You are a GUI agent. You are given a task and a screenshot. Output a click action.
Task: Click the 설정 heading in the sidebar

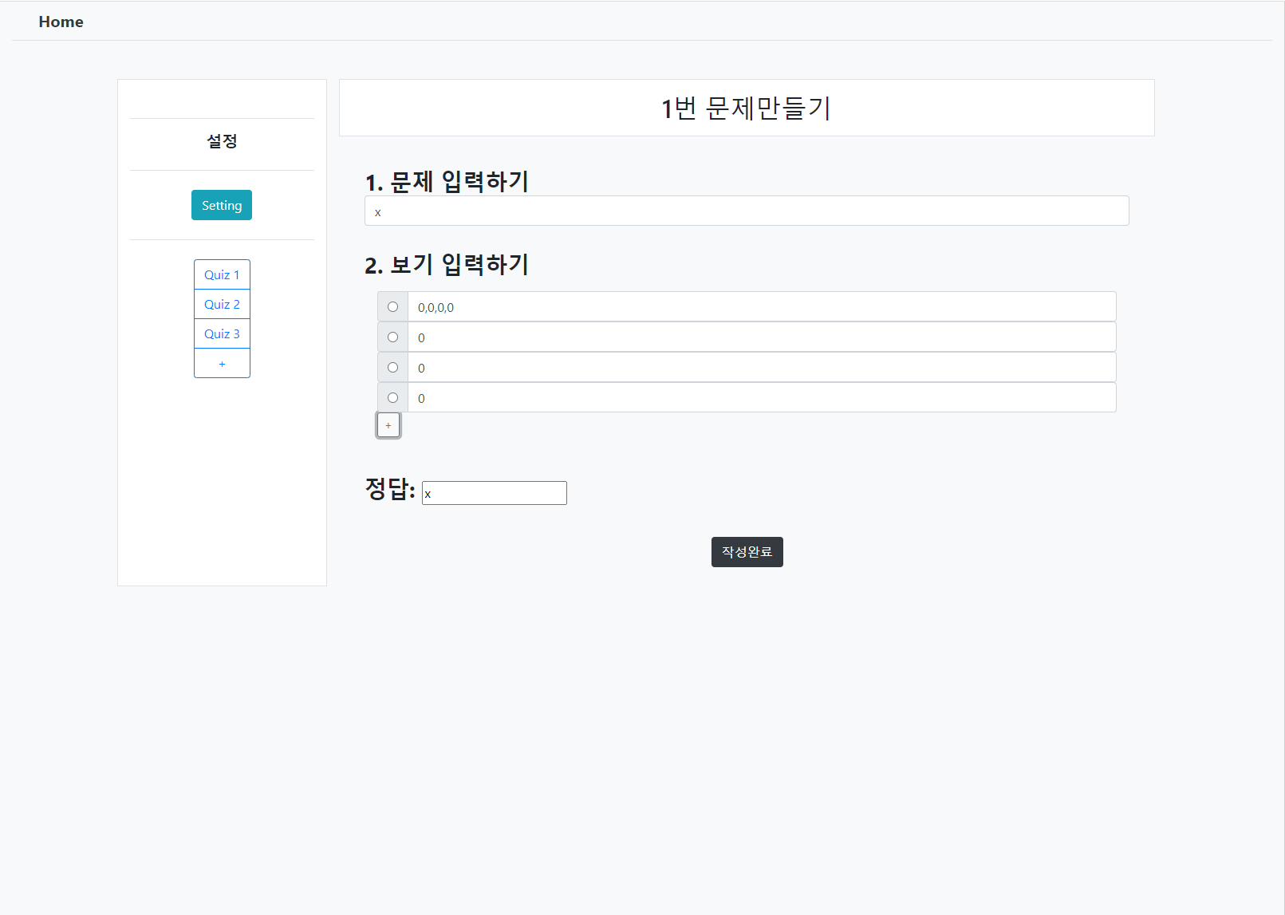click(222, 142)
